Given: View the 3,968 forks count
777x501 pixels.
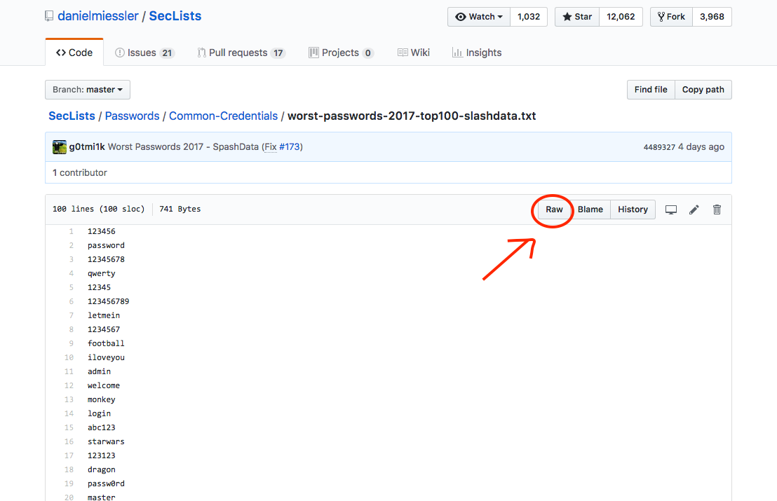Looking at the screenshot, I should (x=712, y=17).
